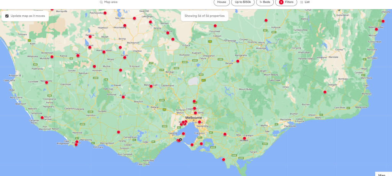Open the numbered cluster marker near Geelong
Screen dimensions: 392x176
[x=180, y=140]
